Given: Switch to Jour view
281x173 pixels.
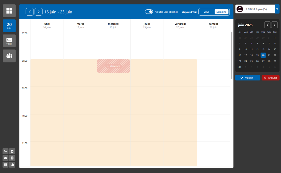Looking at the screenshot, I should coord(206,11).
